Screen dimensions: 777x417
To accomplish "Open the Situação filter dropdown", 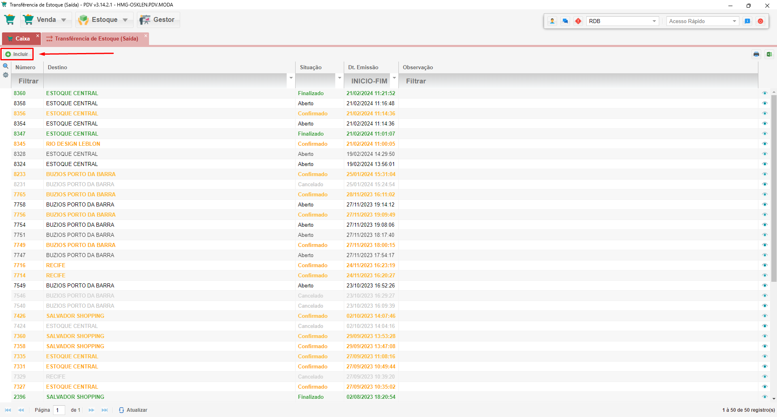I will click(339, 78).
